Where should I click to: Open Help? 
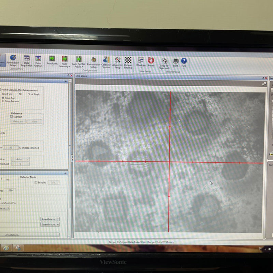point(184,62)
